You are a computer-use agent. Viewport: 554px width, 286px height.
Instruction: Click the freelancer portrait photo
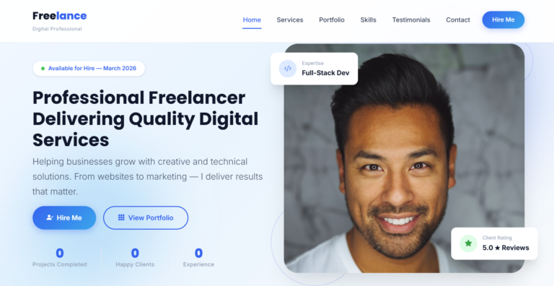coord(404,158)
